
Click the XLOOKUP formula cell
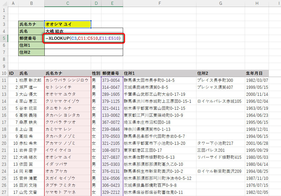(84, 38)
